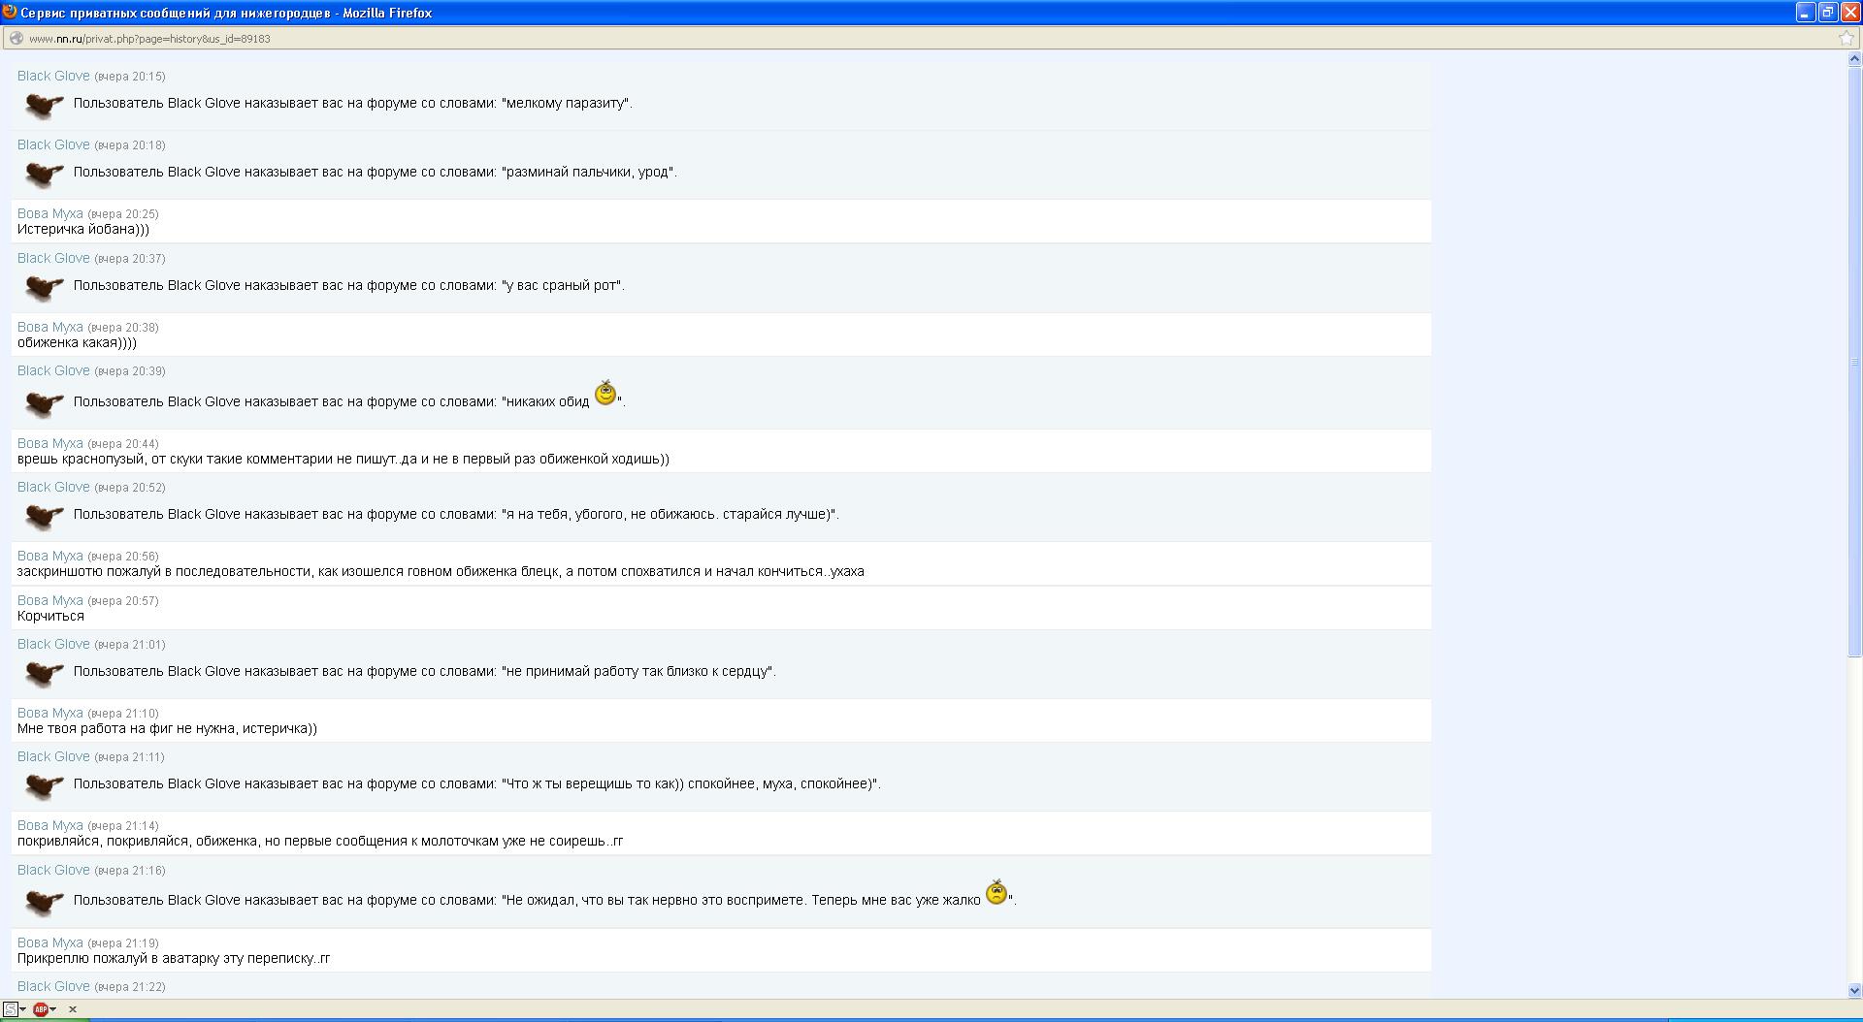Click the hand icon in the 21:11 message
The image size is (1863, 1022).
pyautogui.click(x=44, y=785)
